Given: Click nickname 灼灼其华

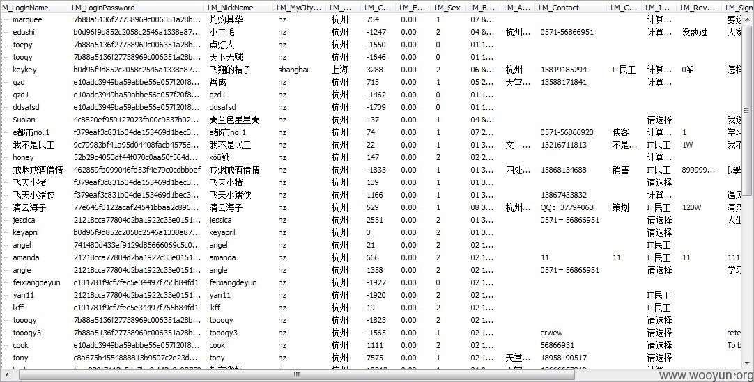Looking at the screenshot, I should 226,19.
